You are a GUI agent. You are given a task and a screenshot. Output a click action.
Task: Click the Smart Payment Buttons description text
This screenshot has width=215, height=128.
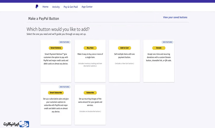click(56, 59)
